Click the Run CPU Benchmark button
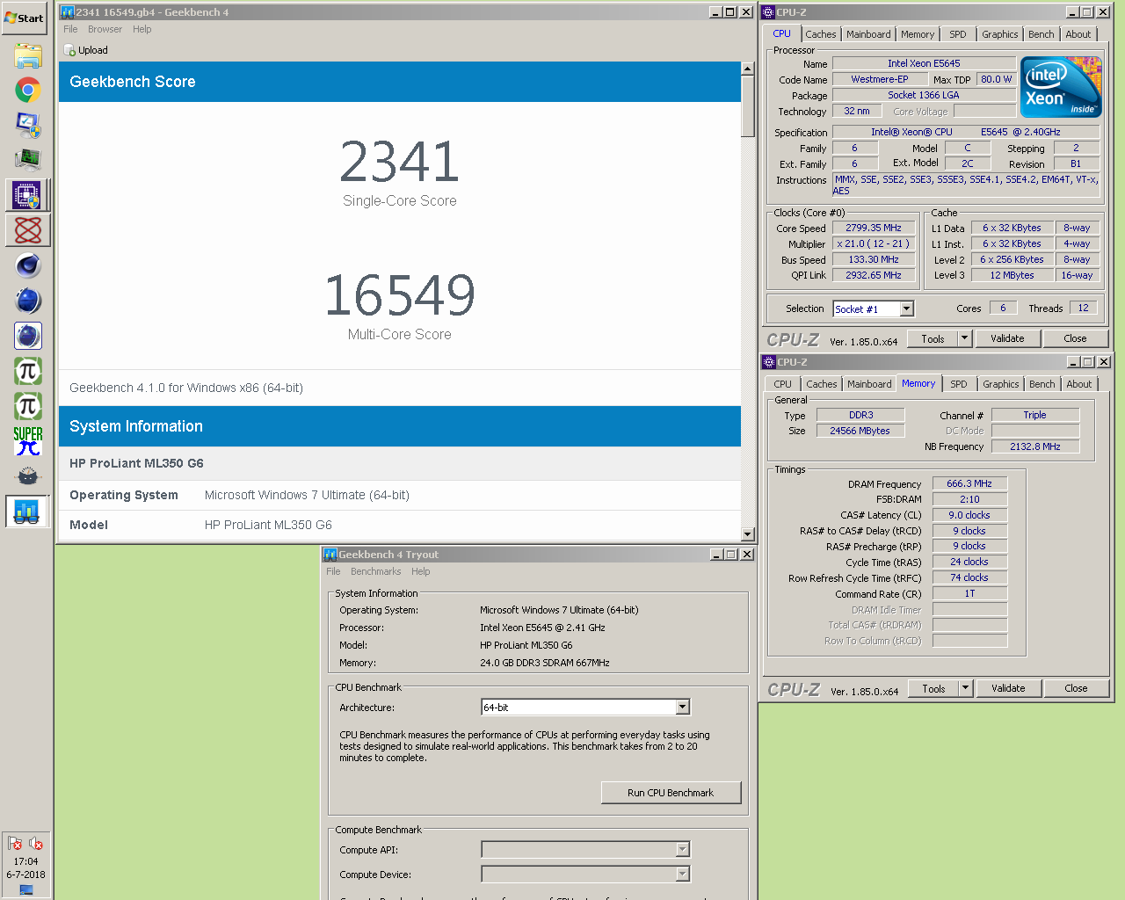This screenshot has height=900, width=1125. pos(671,793)
